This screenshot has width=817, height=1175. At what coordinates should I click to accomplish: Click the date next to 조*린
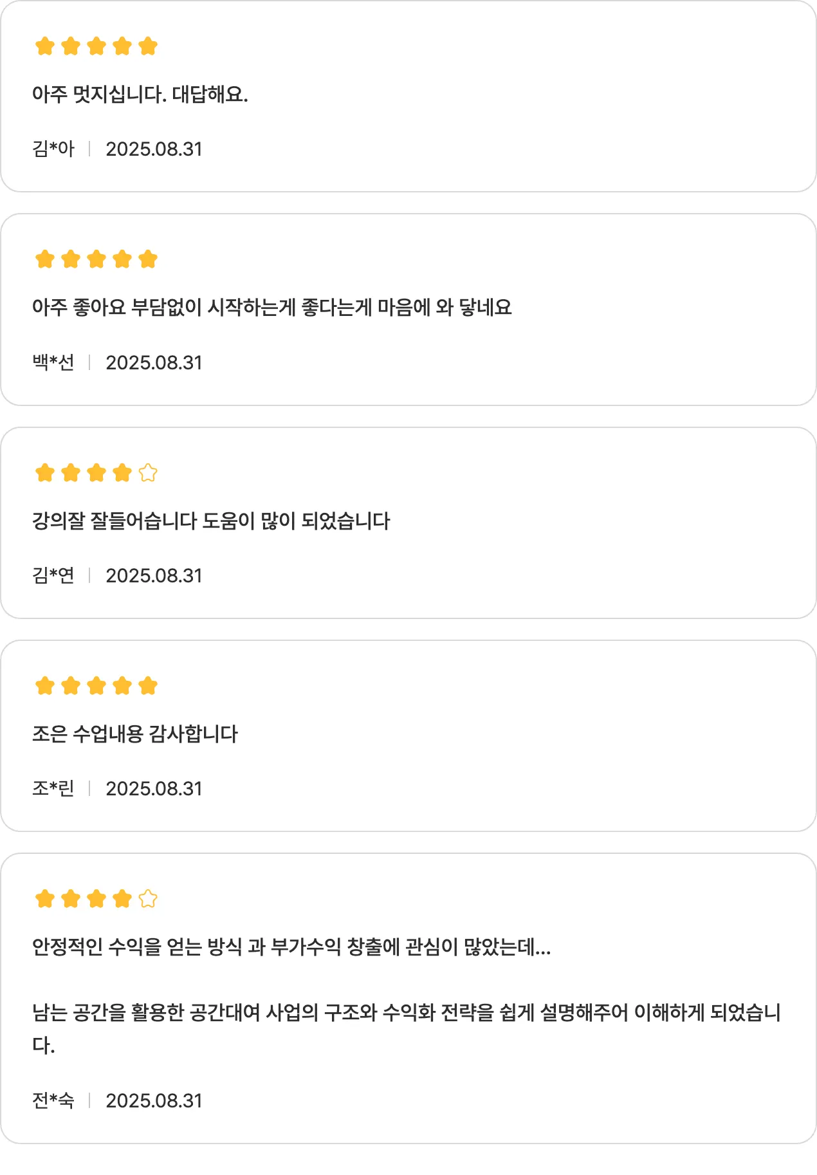(x=154, y=789)
